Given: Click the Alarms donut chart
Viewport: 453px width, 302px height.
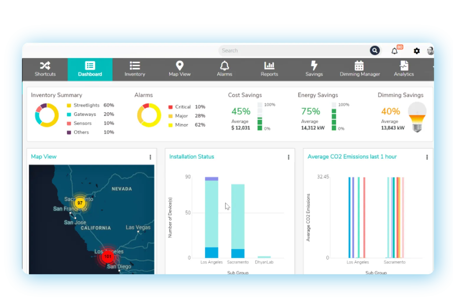Looking at the screenshot, I should click(149, 115).
